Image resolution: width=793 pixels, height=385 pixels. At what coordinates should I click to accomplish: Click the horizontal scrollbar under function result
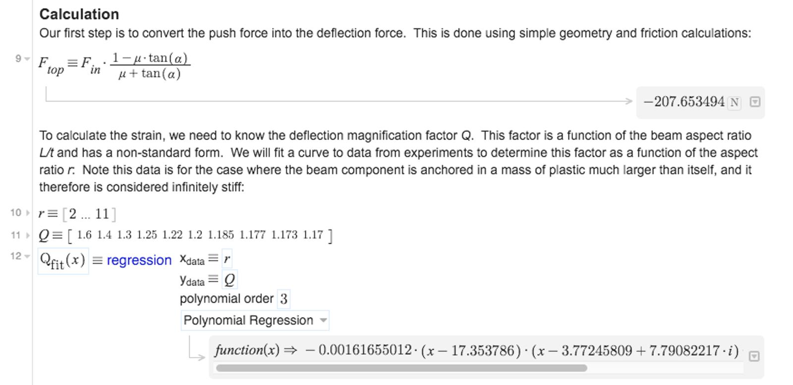tap(401, 368)
